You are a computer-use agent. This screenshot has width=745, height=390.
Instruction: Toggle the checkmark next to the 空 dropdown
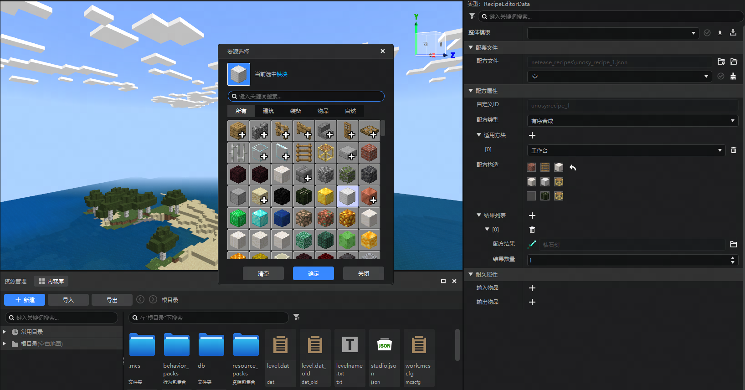pos(721,76)
